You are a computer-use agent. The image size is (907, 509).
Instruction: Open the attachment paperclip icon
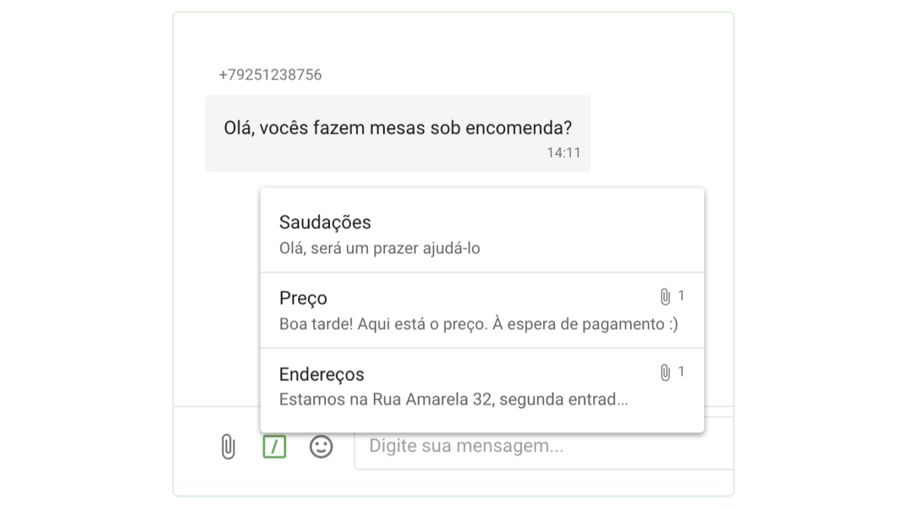click(x=227, y=446)
